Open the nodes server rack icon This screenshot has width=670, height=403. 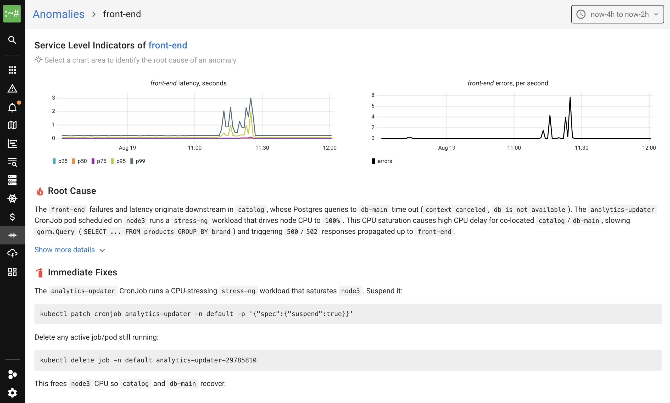[x=12, y=180]
